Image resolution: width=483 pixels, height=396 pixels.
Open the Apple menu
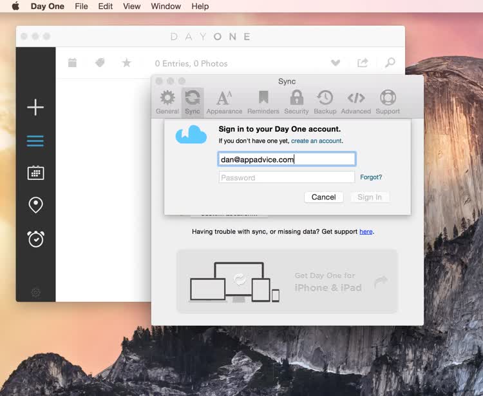pyautogui.click(x=15, y=6)
